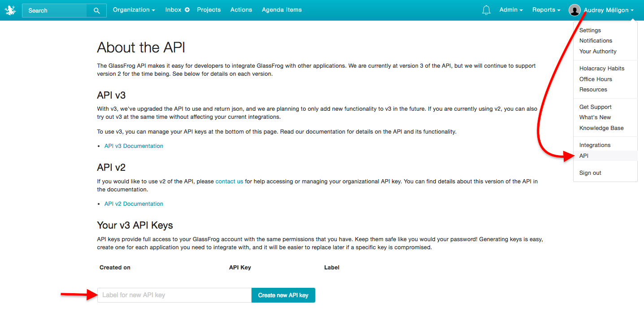Open the Actions page
The width and height of the screenshot is (644, 325).
pos(241,10)
